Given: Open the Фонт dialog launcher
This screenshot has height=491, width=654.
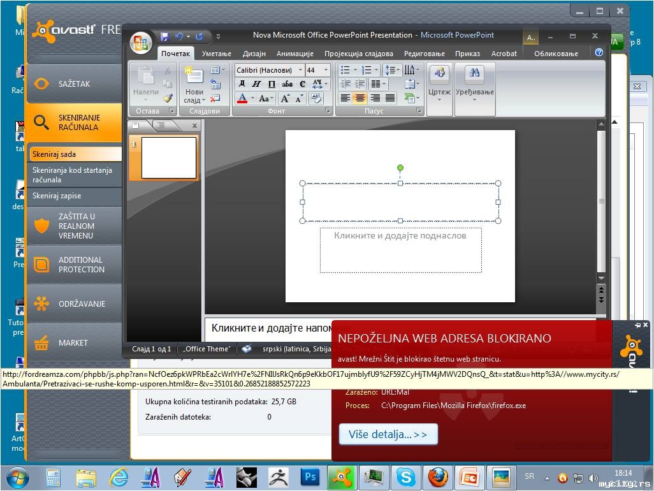Looking at the screenshot, I should (x=328, y=110).
